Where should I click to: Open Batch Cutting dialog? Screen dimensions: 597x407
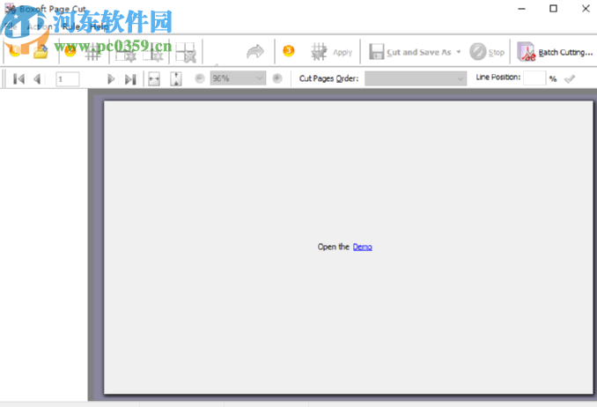[555, 52]
